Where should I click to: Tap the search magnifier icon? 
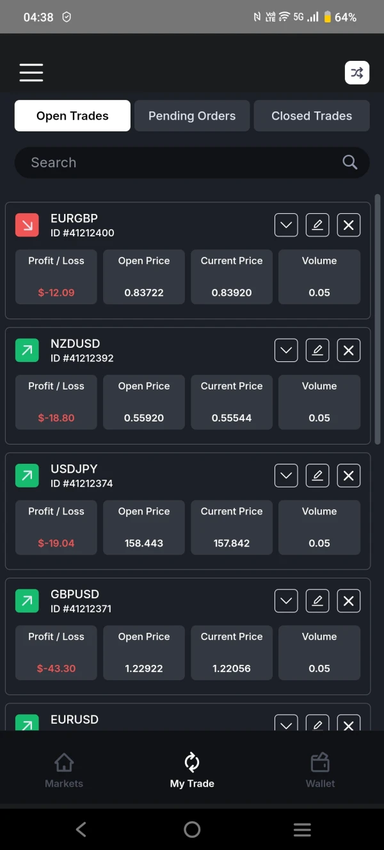click(349, 163)
